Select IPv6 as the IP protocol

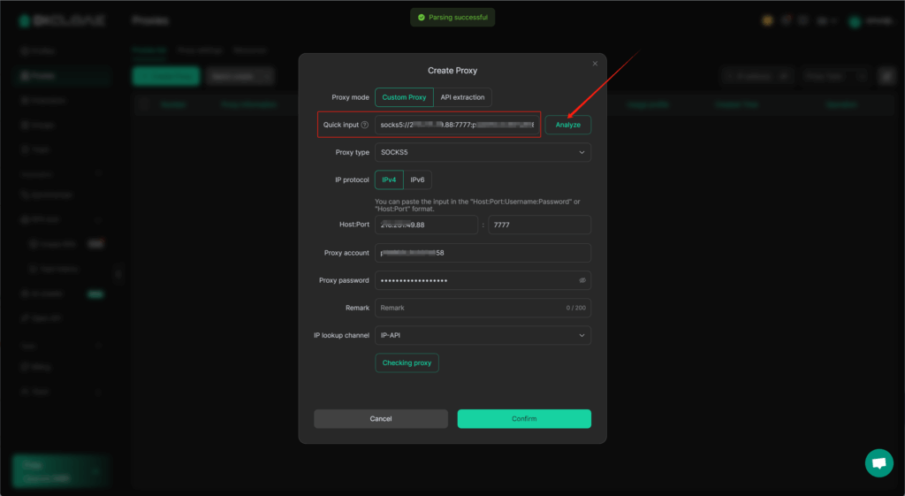point(417,179)
